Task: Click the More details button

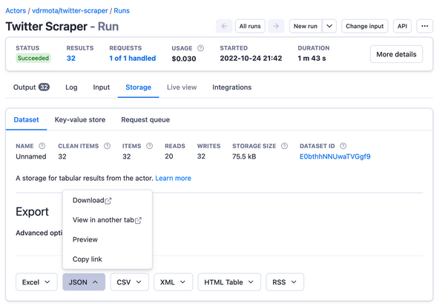Action: tap(397, 54)
